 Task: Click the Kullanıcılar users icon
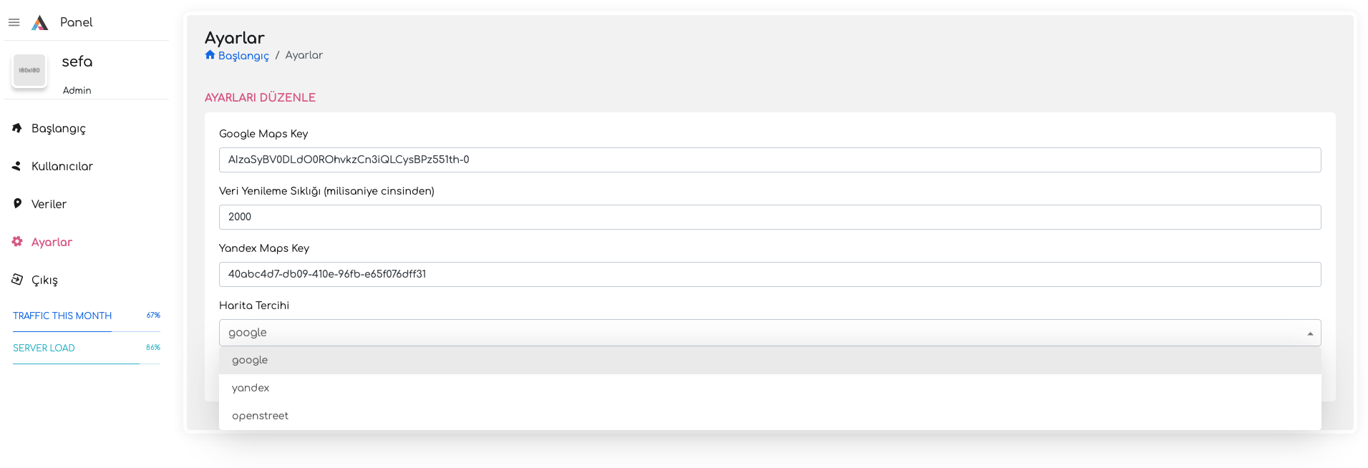[x=17, y=166]
